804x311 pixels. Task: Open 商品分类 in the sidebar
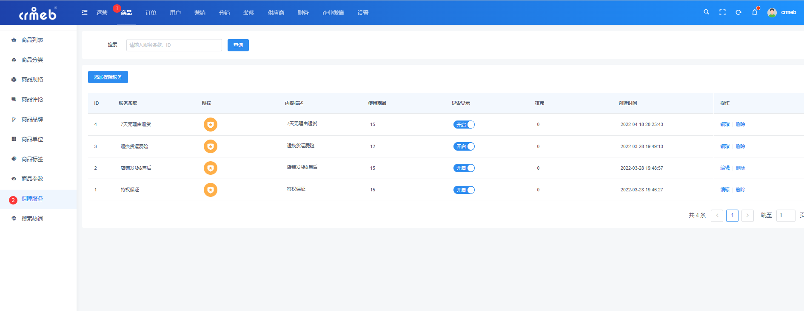(x=32, y=60)
